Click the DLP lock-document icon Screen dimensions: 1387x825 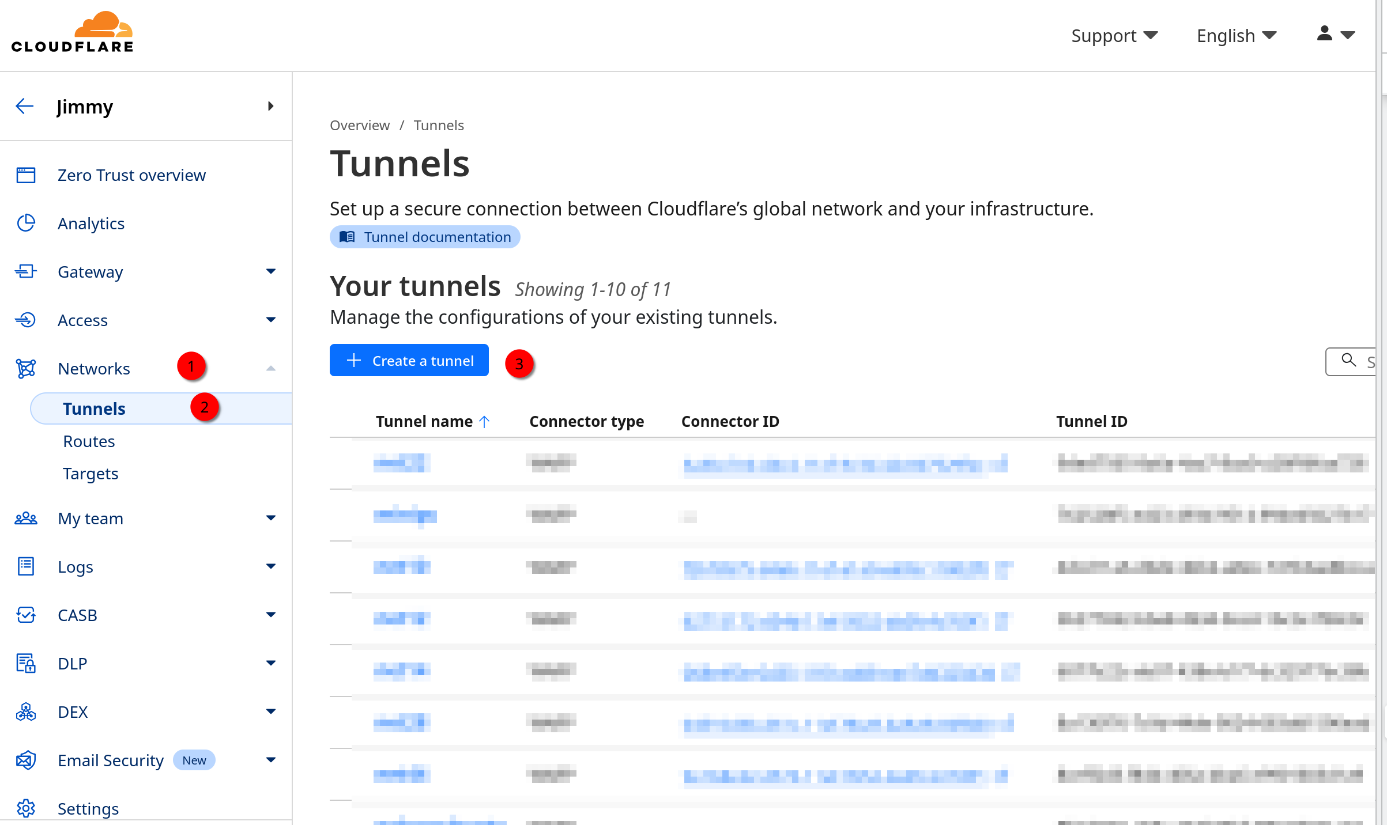click(26, 664)
